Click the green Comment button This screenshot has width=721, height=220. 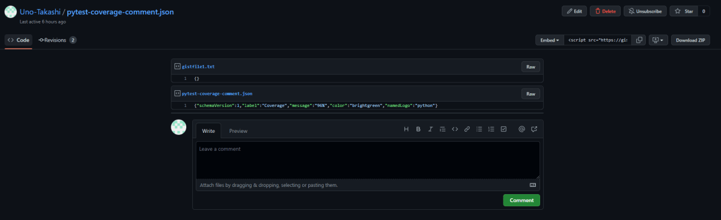tap(522, 200)
